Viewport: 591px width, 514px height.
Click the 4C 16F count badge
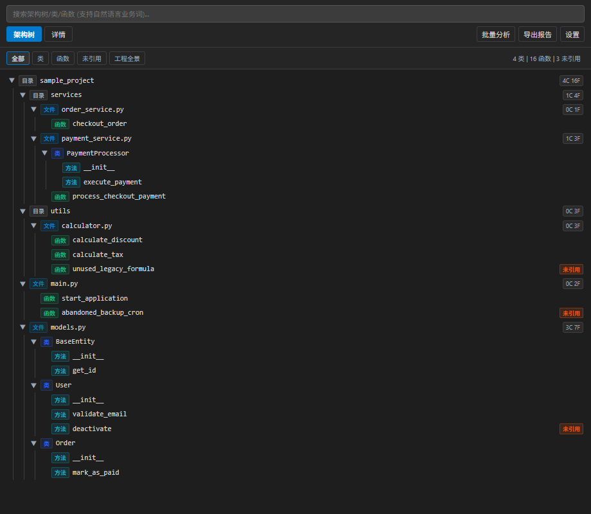(571, 80)
